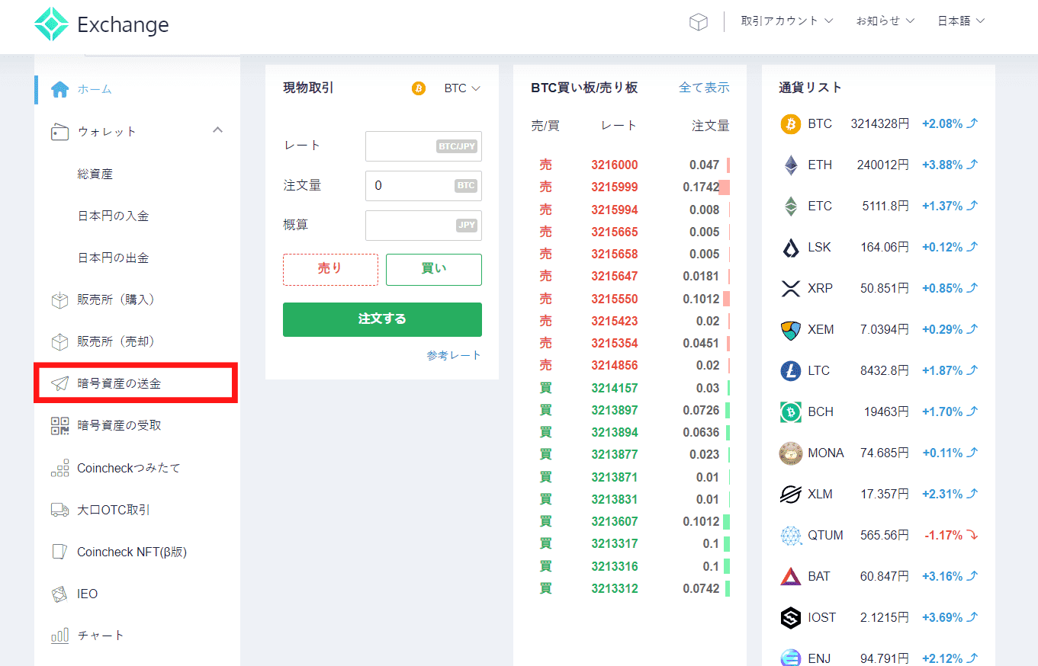This screenshot has height=666, width=1038.
Task: Click the 注文量 input field
Action: click(x=423, y=186)
